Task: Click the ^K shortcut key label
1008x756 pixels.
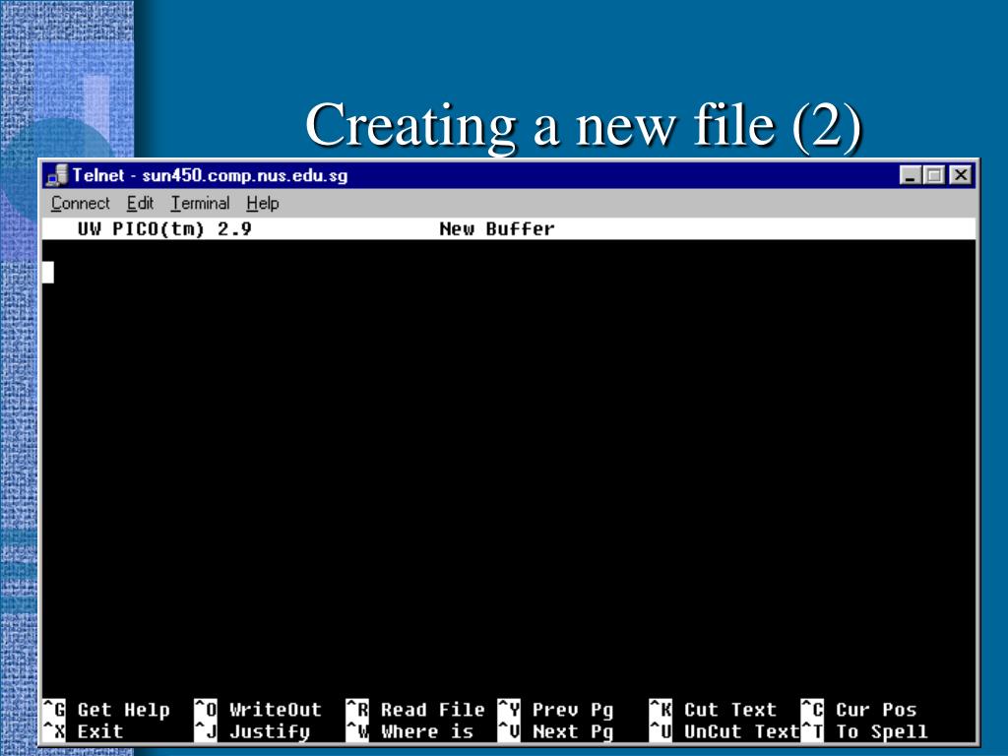Action: pyautogui.click(x=661, y=709)
